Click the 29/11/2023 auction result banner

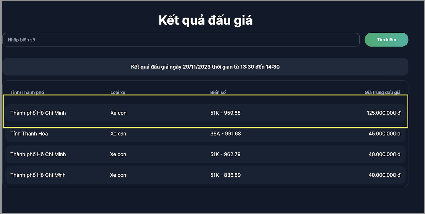click(x=205, y=67)
